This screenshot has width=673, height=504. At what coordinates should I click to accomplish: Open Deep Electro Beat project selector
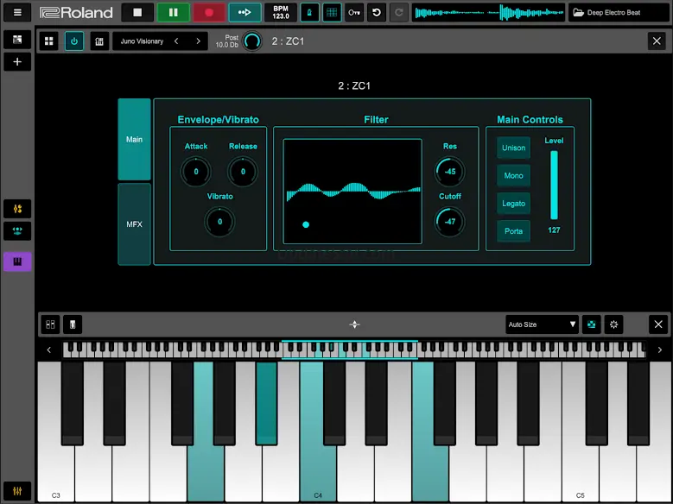tap(617, 13)
